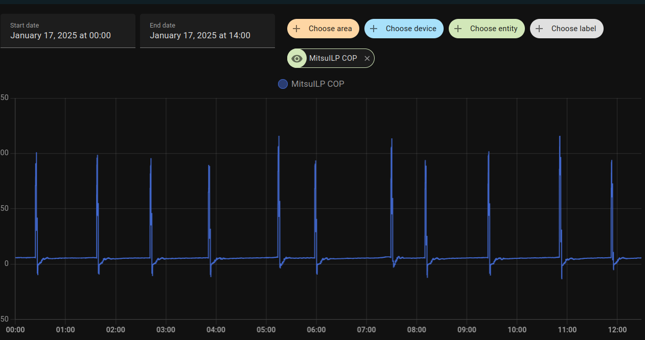Remove the MitsuILP COP entity chip

[x=367, y=59]
